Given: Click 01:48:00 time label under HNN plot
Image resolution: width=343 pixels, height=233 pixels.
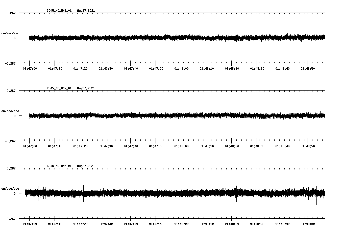Looking at the screenshot, I should (181, 146).
